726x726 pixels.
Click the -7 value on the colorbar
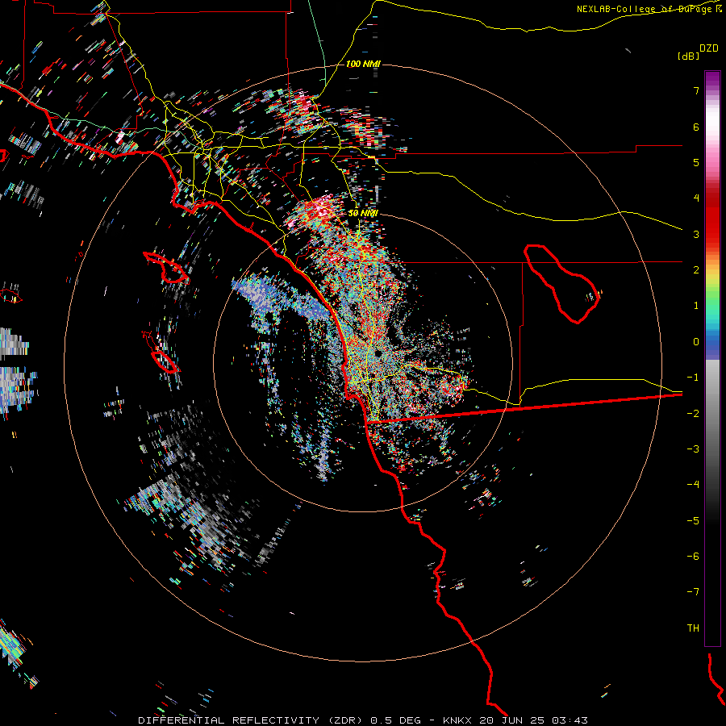[693, 592]
